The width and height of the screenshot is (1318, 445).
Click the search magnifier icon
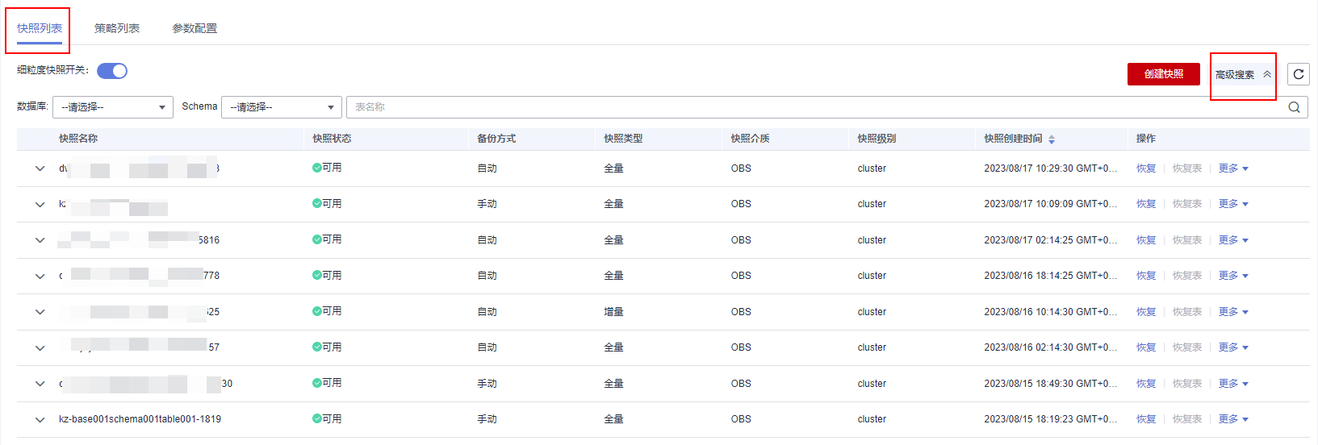1294,107
